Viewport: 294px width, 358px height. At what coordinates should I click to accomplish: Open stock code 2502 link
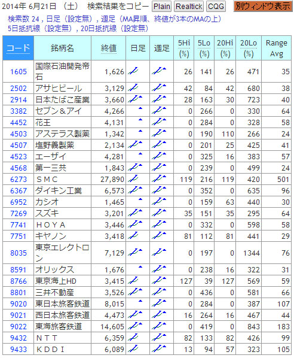tap(19, 89)
